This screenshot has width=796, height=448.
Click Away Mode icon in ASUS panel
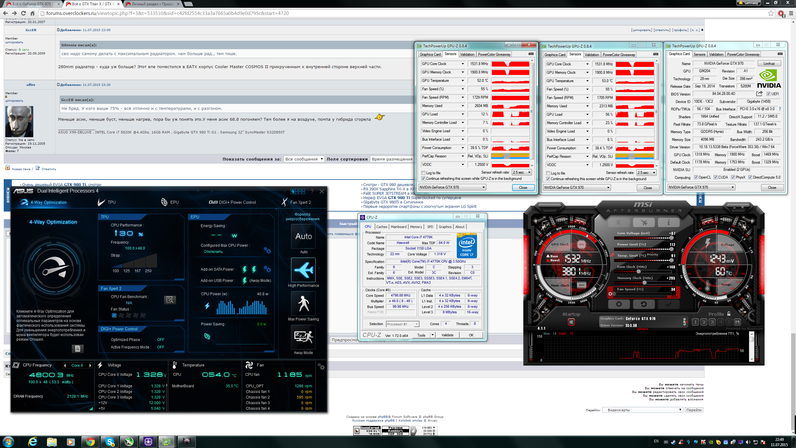click(303, 337)
